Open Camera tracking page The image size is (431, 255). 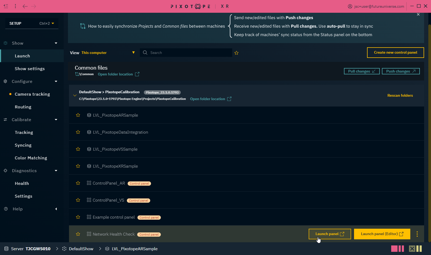tap(32, 94)
